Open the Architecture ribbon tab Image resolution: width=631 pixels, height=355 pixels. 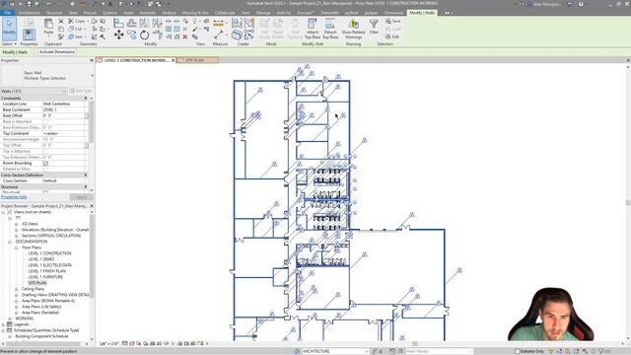(x=30, y=13)
